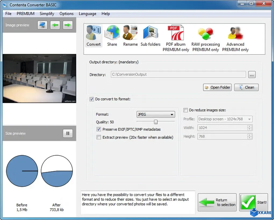Viewport: 274px width, 220px height.
Task: Click the conference room preview image
Action: tap(39, 79)
